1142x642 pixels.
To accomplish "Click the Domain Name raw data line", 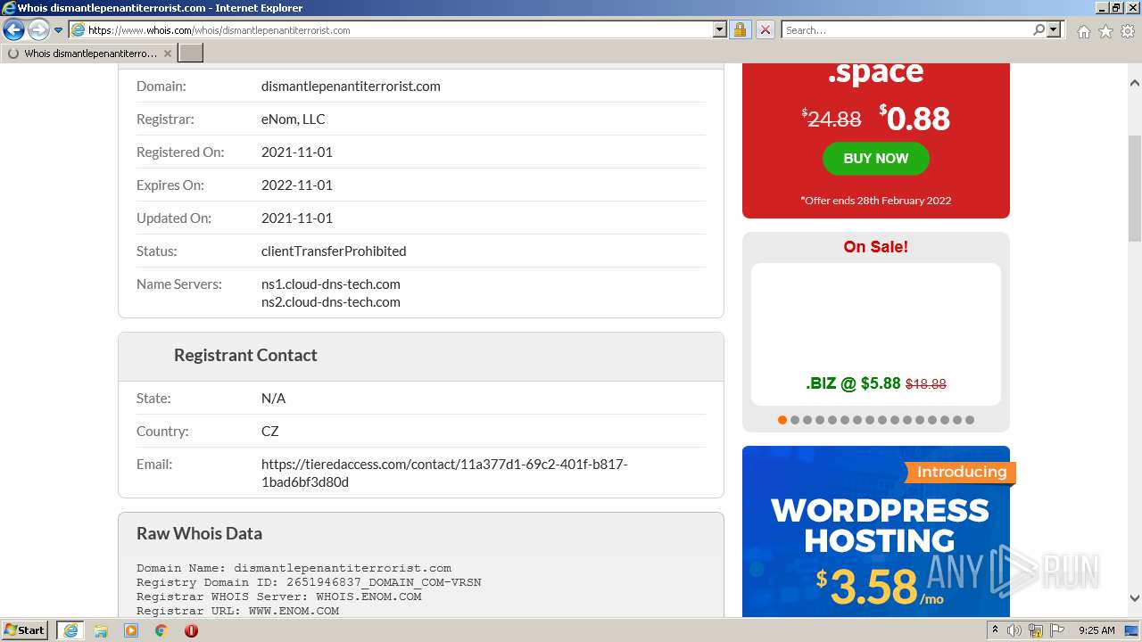I will click(x=294, y=568).
